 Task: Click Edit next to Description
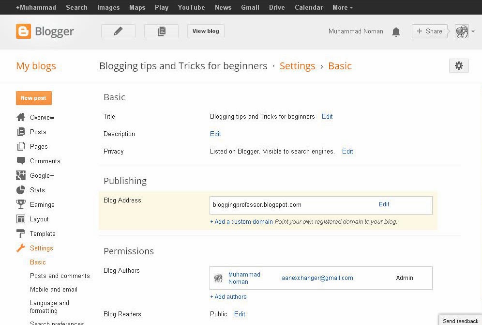[215, 134]
